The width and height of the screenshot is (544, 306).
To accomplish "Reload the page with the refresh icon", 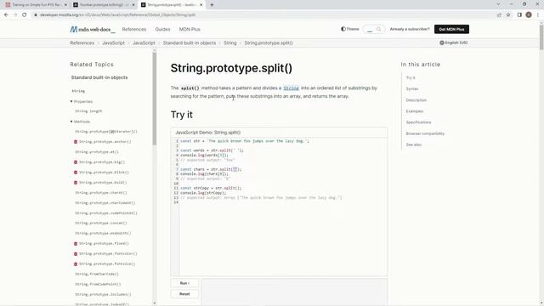I will pyautogui.click(x=25, y=15).
